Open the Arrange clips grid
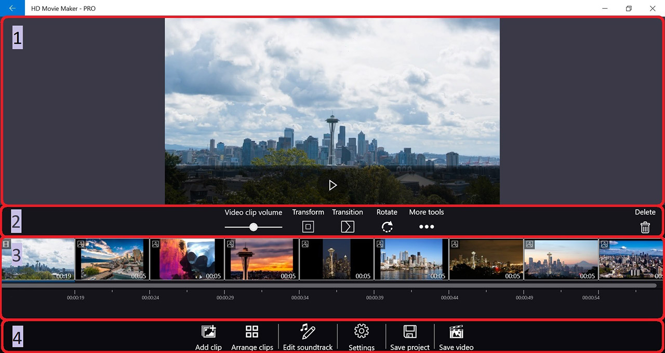 pyautogui.click(x=252, y=332)
